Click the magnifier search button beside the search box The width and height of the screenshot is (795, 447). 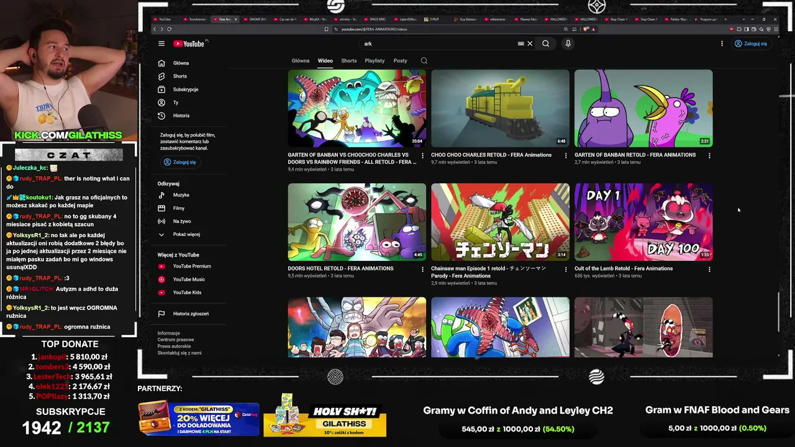tap(545, 43)
